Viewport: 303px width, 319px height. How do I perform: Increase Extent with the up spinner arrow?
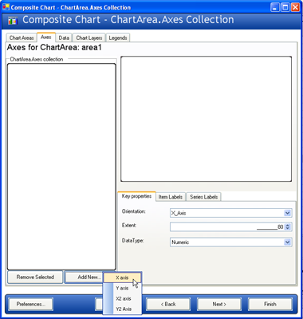288,225
